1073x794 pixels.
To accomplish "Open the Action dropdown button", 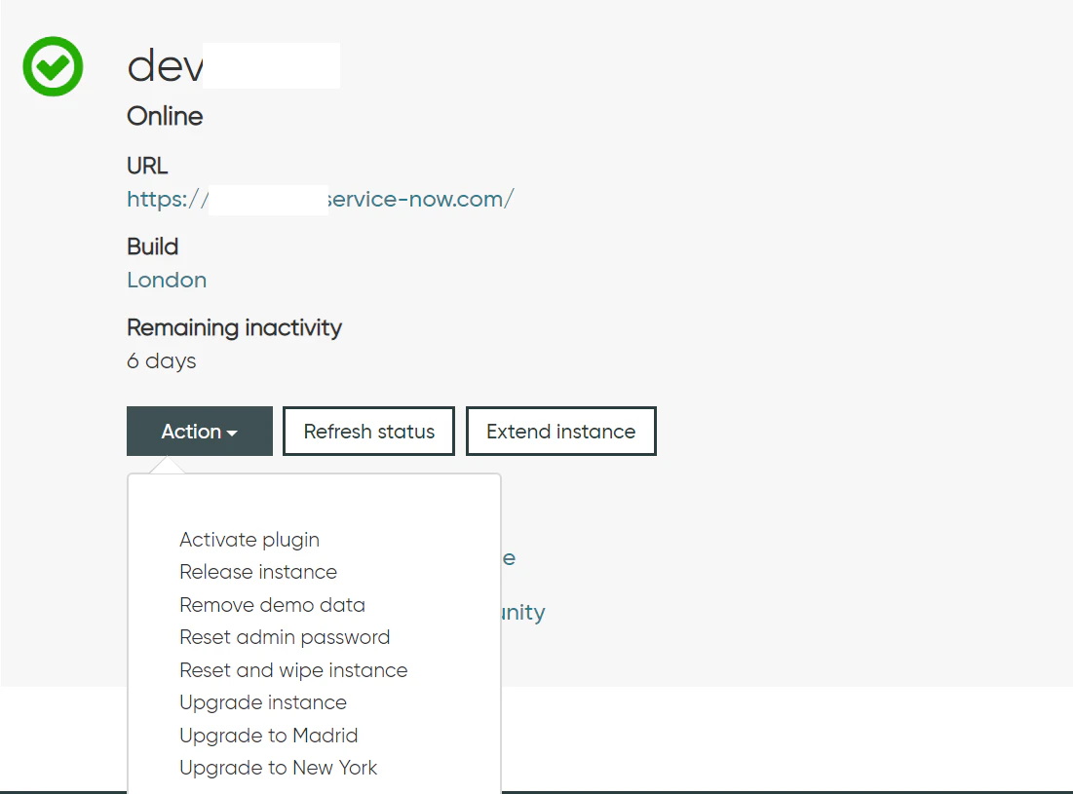I will (200, 432).
